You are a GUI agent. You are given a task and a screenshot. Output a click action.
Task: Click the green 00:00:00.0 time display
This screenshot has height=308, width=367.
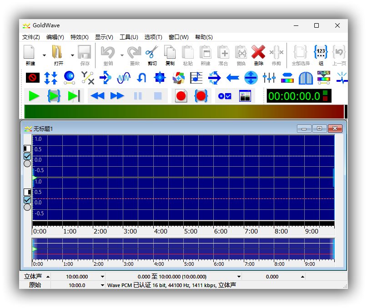coord(299,96)
